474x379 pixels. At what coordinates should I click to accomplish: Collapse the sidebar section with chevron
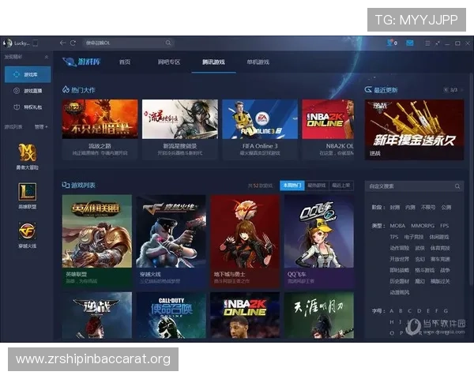point(46,58)
